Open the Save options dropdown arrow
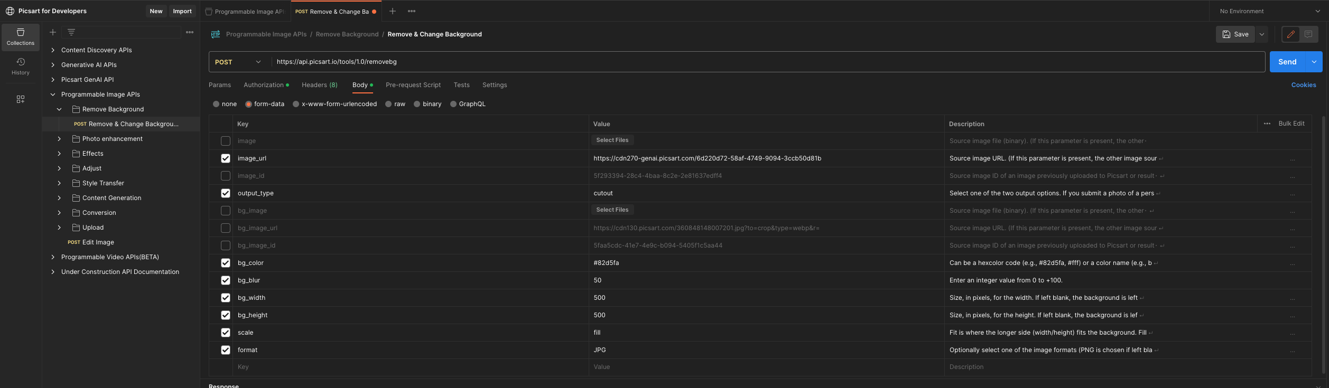Viewport: 1329px width, 388px height. click(1262, 34)
